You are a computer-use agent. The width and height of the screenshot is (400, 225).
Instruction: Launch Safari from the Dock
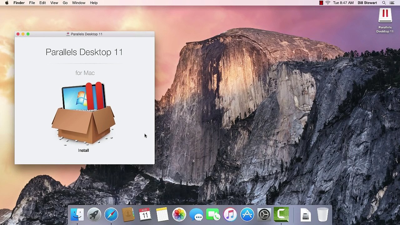pos(111,215)
